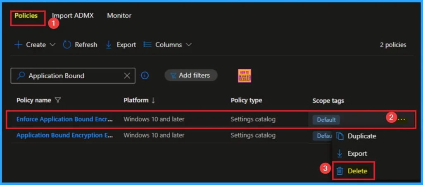This screenshot has width=423, height=185.
Task: Click the context menu Export arrow icon
Action: 340,154
